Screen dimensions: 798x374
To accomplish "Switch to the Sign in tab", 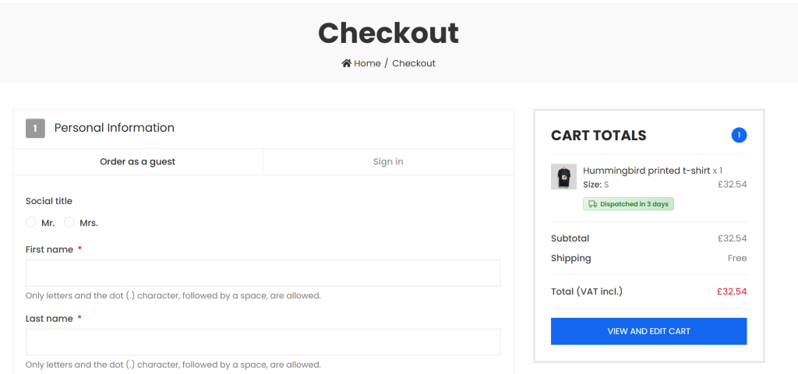I will (388, 162).
